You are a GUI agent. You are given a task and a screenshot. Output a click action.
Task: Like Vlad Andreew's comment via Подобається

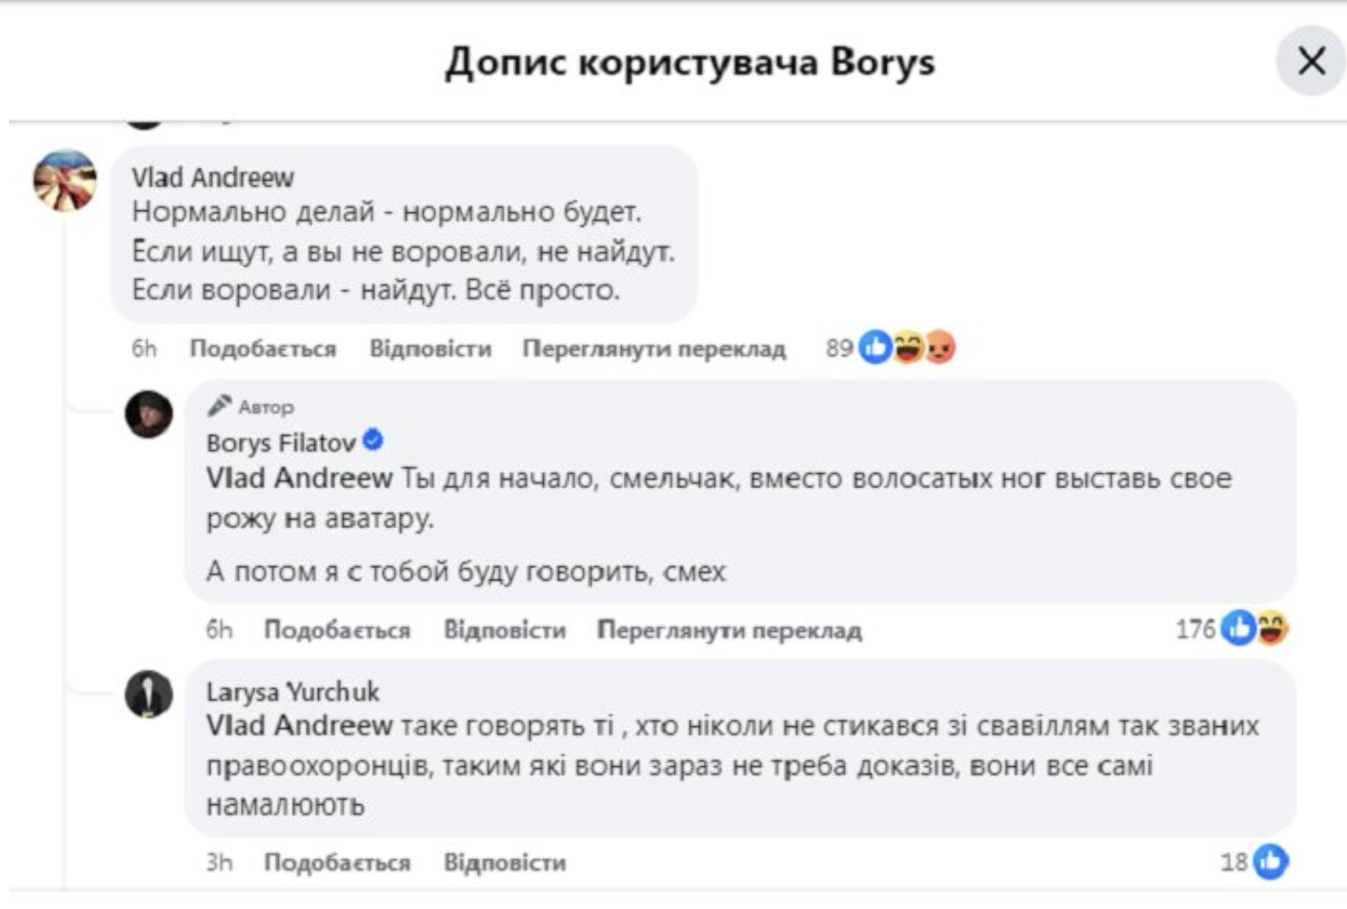tap(263, 349)
